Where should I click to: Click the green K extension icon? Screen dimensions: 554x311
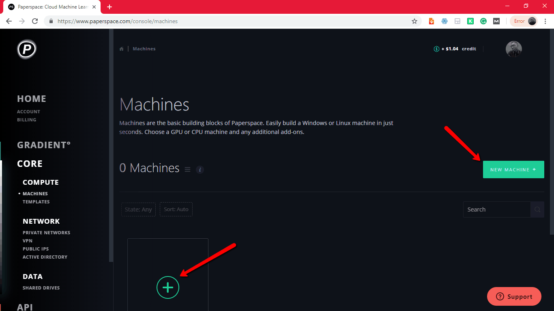470,21
